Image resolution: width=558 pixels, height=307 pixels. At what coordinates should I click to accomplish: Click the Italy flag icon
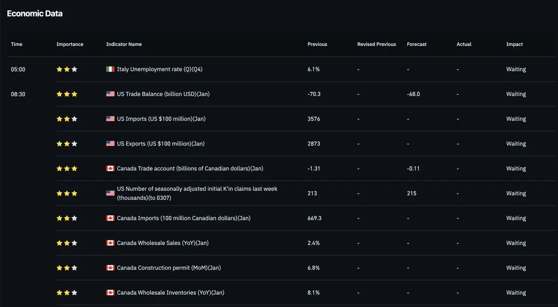click(110, 69)
